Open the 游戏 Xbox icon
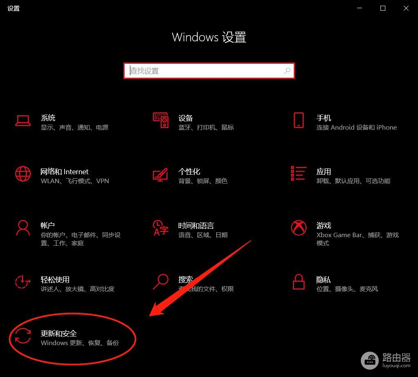 click(x=299, y=228)
